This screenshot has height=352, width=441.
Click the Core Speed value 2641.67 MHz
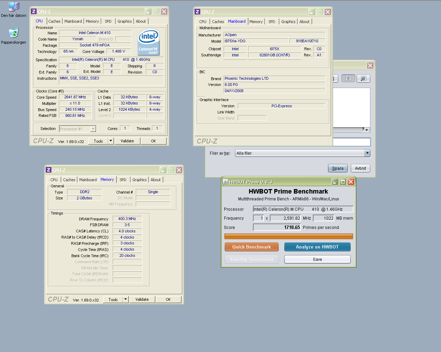tap(75, 97)
